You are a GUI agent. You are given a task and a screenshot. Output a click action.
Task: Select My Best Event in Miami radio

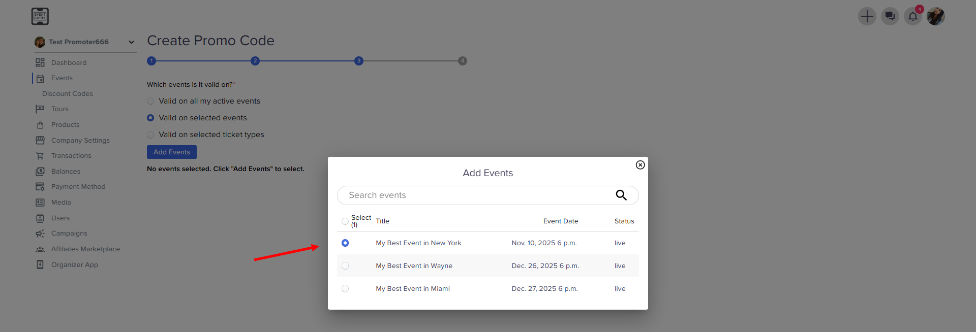(x=345, y=289)
